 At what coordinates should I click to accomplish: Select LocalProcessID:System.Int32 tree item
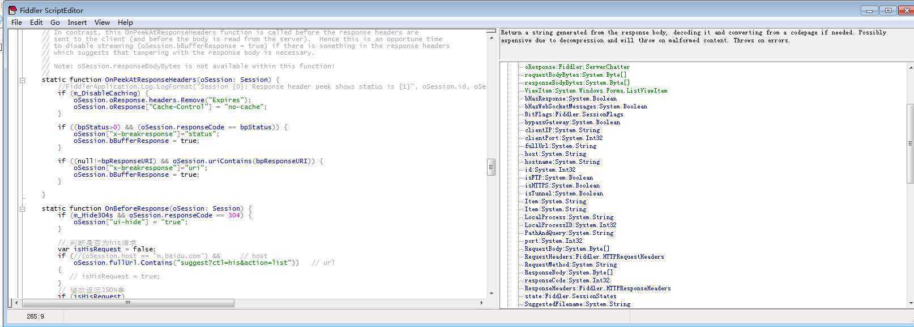(570, 225)
